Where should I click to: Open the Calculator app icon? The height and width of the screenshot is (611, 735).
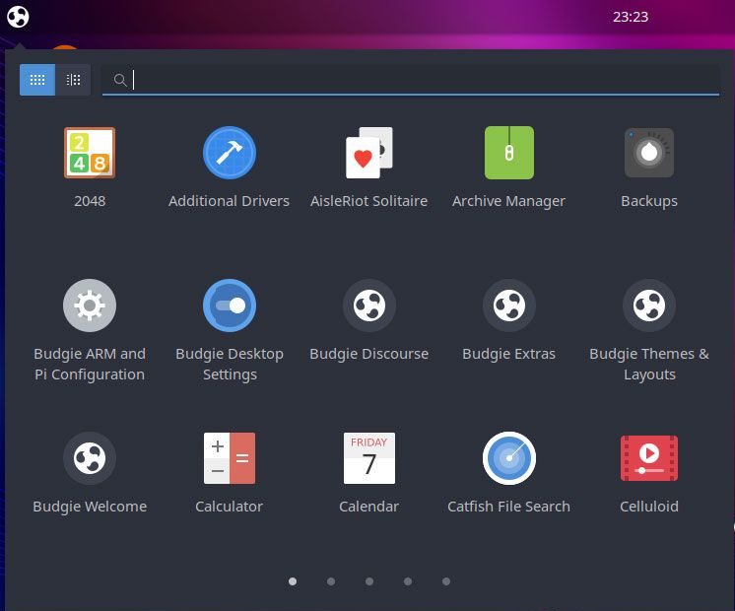coord(230,458)
